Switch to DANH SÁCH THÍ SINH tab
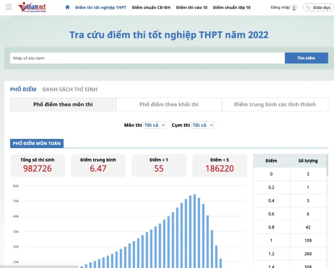This screenshot has width=334, height=268. pos(70,89)
